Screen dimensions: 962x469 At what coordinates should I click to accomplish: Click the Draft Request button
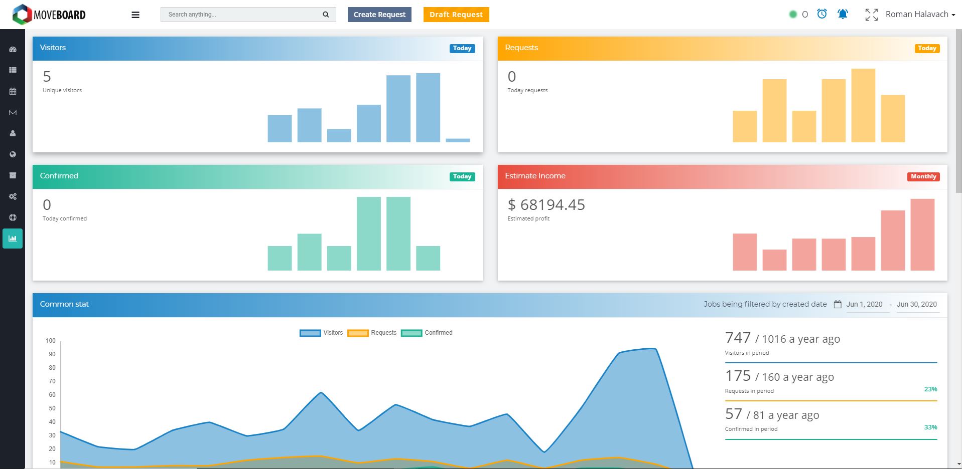pos(455,14)
